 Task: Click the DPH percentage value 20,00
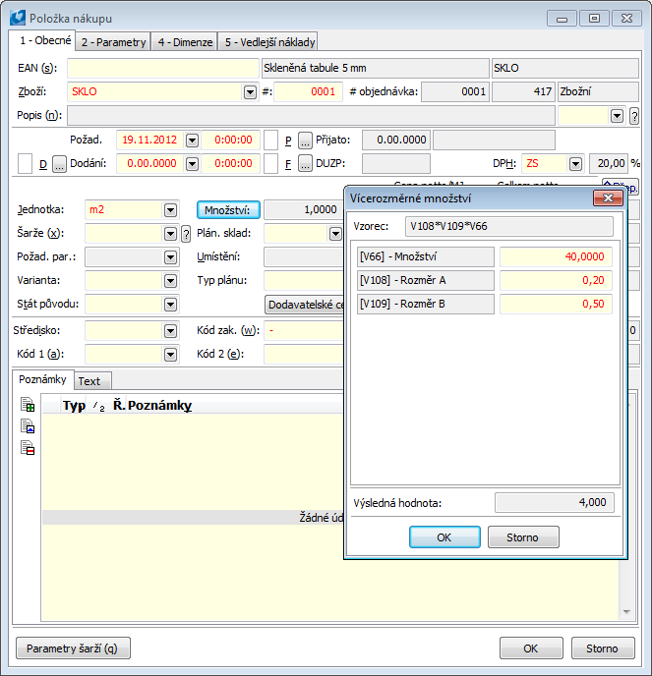[609, 164]
